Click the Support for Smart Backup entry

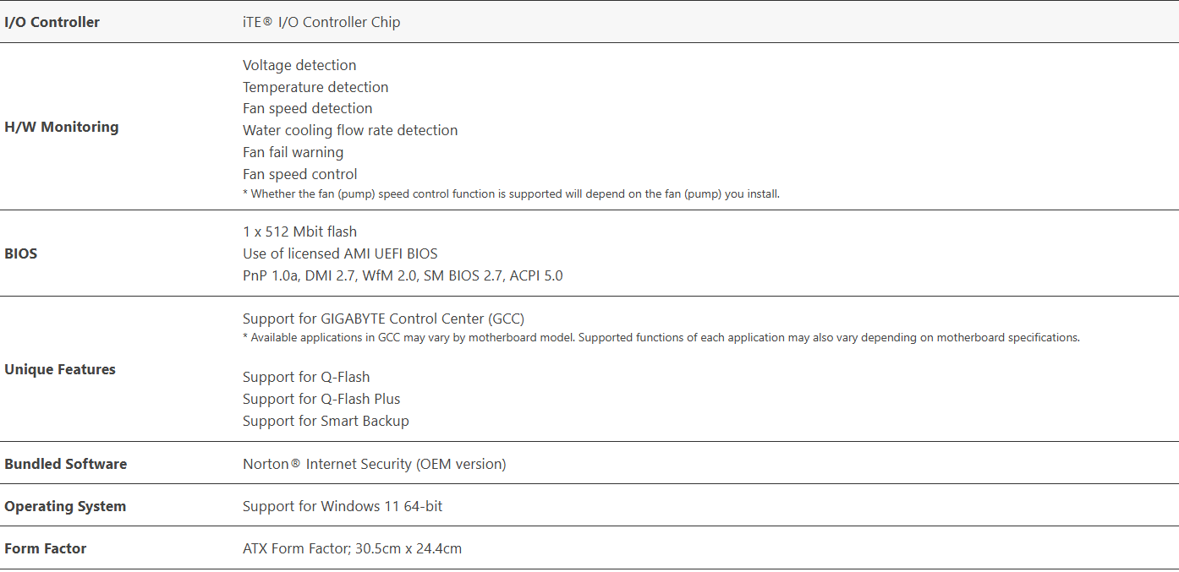tap(326, 421)
